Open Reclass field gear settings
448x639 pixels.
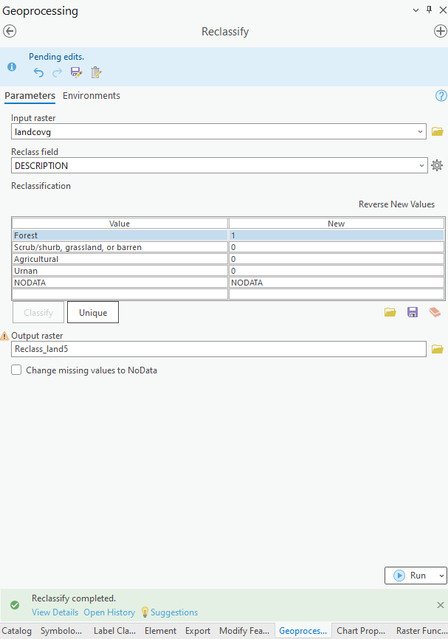coord(437,165)
